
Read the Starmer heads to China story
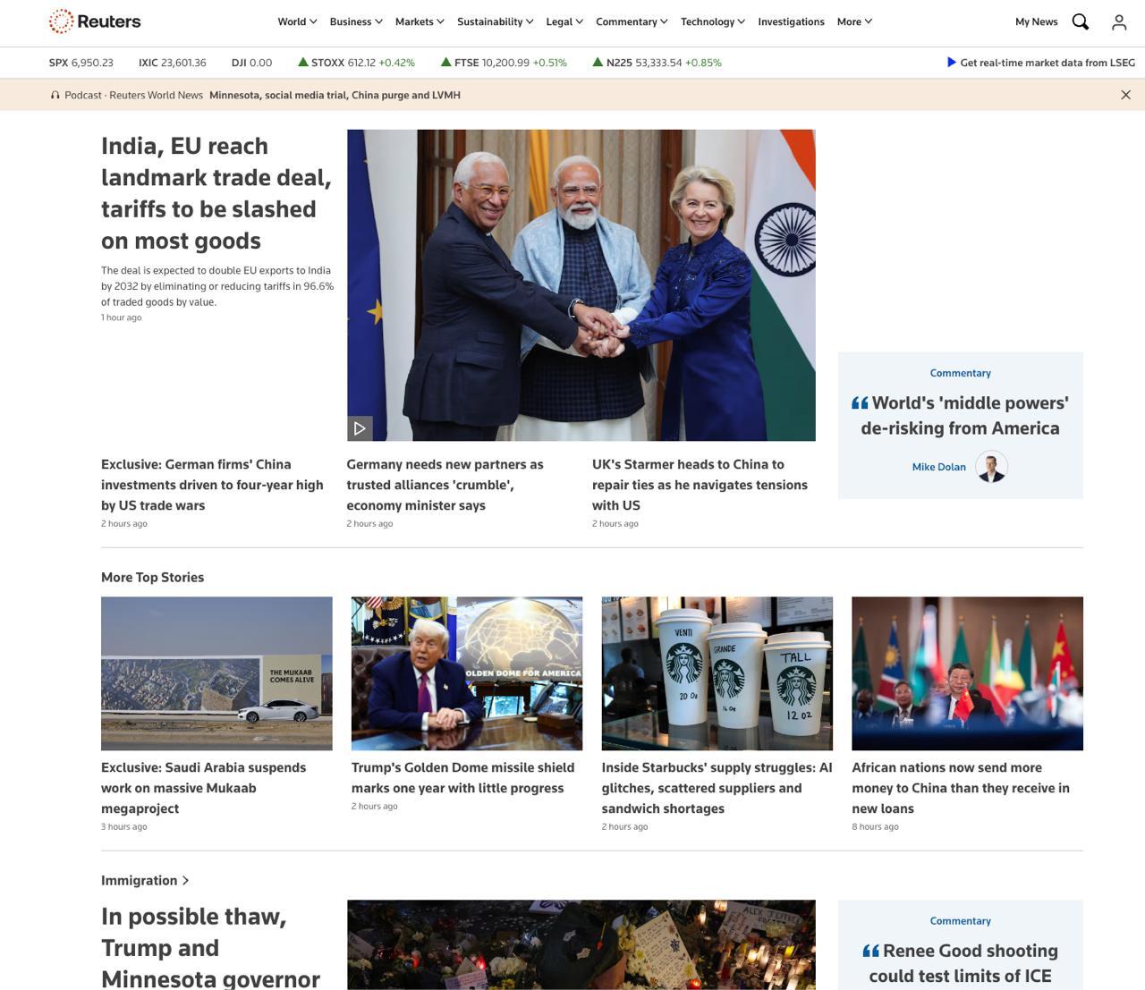[699, 485]
